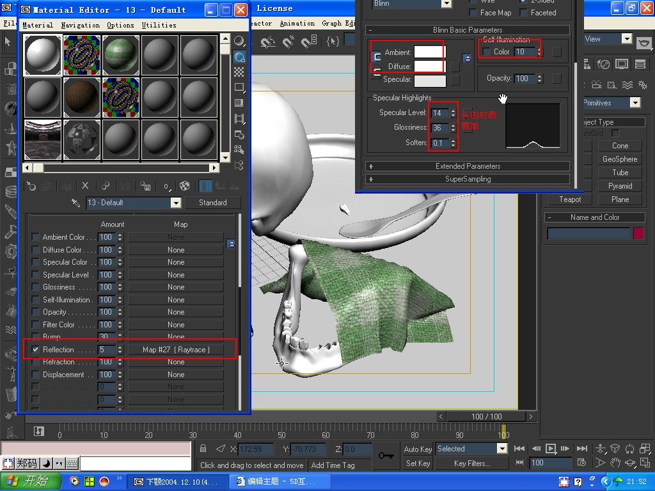Screen dimensions: 655x491
Task: Click GeoSphere primitive button
Action: click(x=619, y=159)
